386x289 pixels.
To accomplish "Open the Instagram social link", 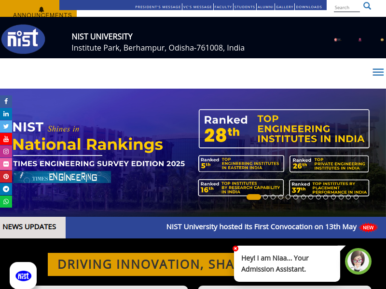I will coord(6,151).
